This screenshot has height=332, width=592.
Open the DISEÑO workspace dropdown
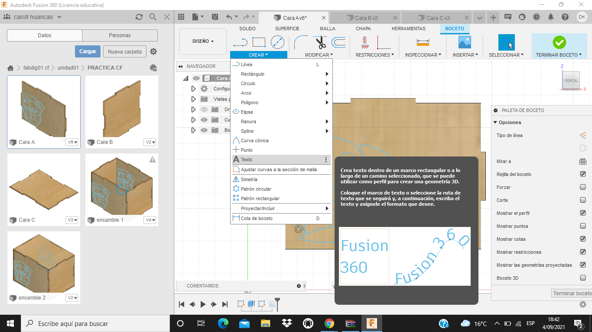pyautogui.click(x=203, y=41)
